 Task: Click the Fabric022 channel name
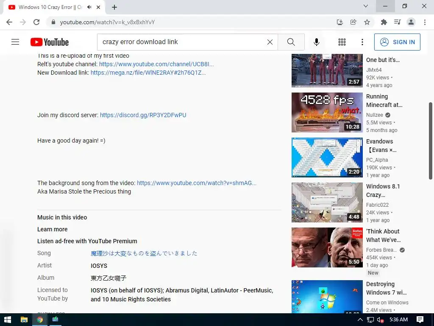(377, 205)
